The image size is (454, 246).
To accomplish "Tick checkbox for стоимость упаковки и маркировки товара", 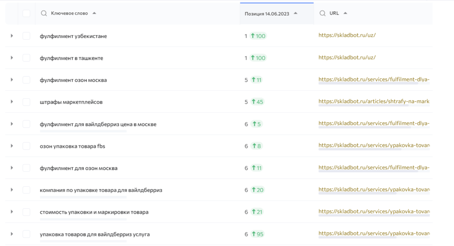I will coord(27,212).
